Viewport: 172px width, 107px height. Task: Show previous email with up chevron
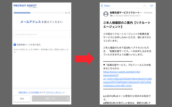click(145, 6)
